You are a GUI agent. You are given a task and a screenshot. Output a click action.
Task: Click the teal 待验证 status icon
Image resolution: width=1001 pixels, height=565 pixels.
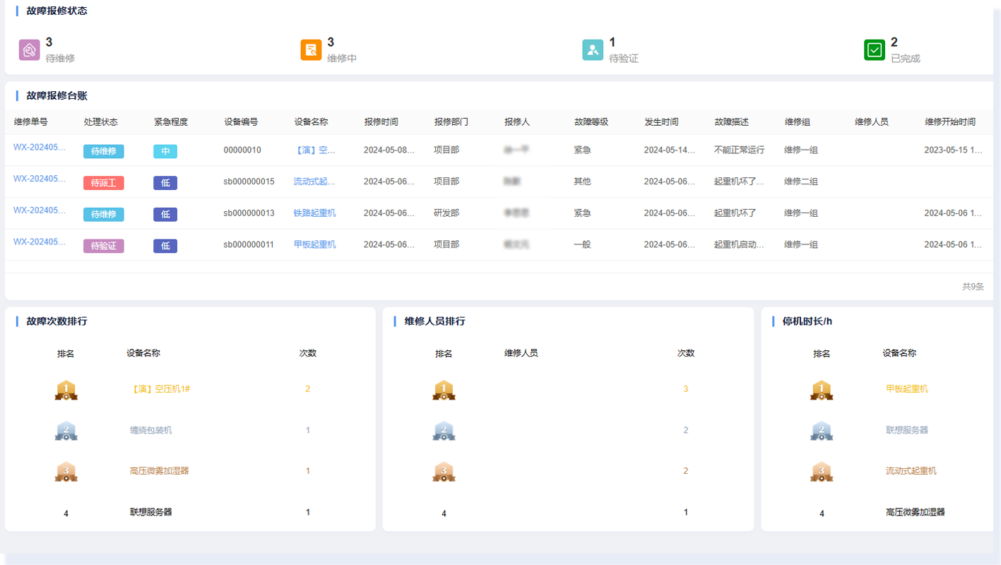(x=593, y=50)
